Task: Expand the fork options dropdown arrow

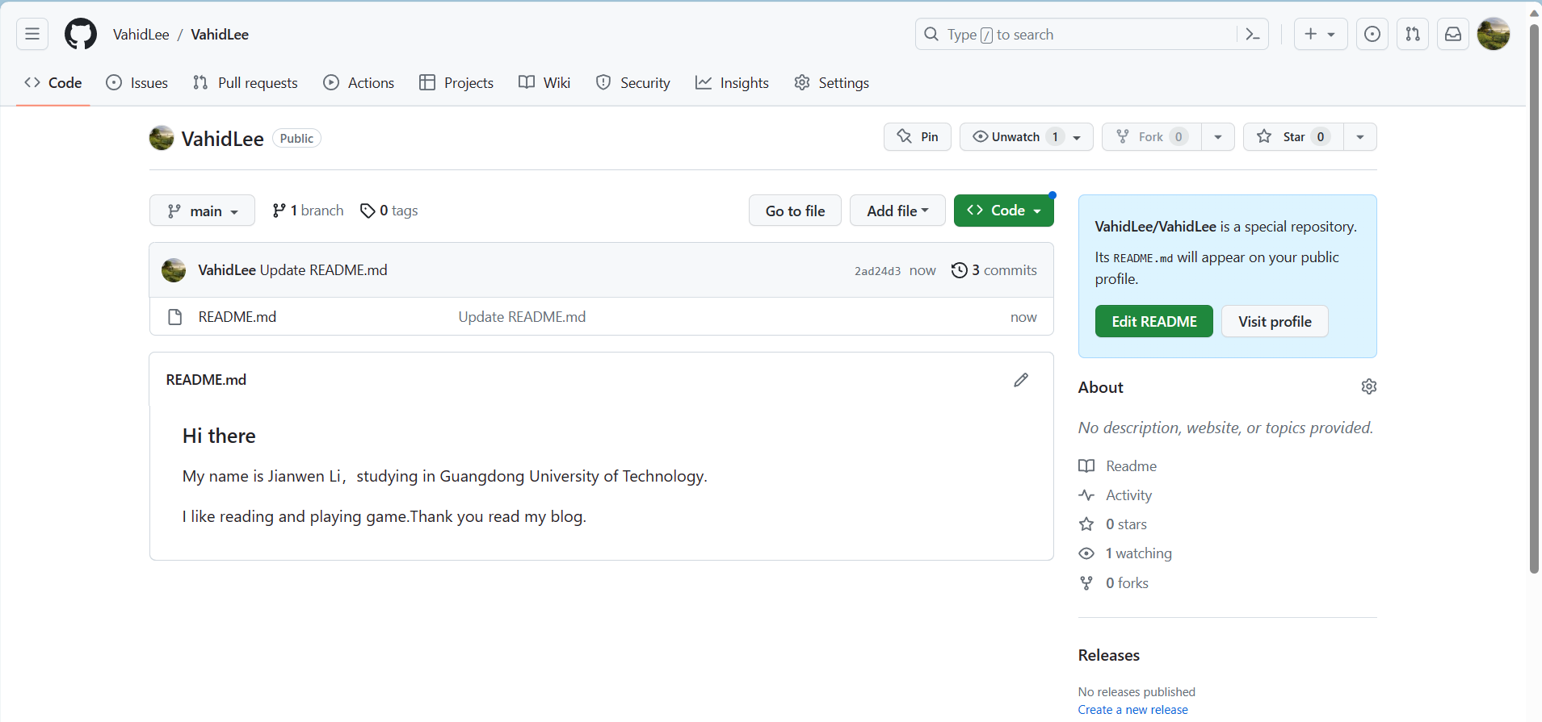Action: (x=1218, y=137)
